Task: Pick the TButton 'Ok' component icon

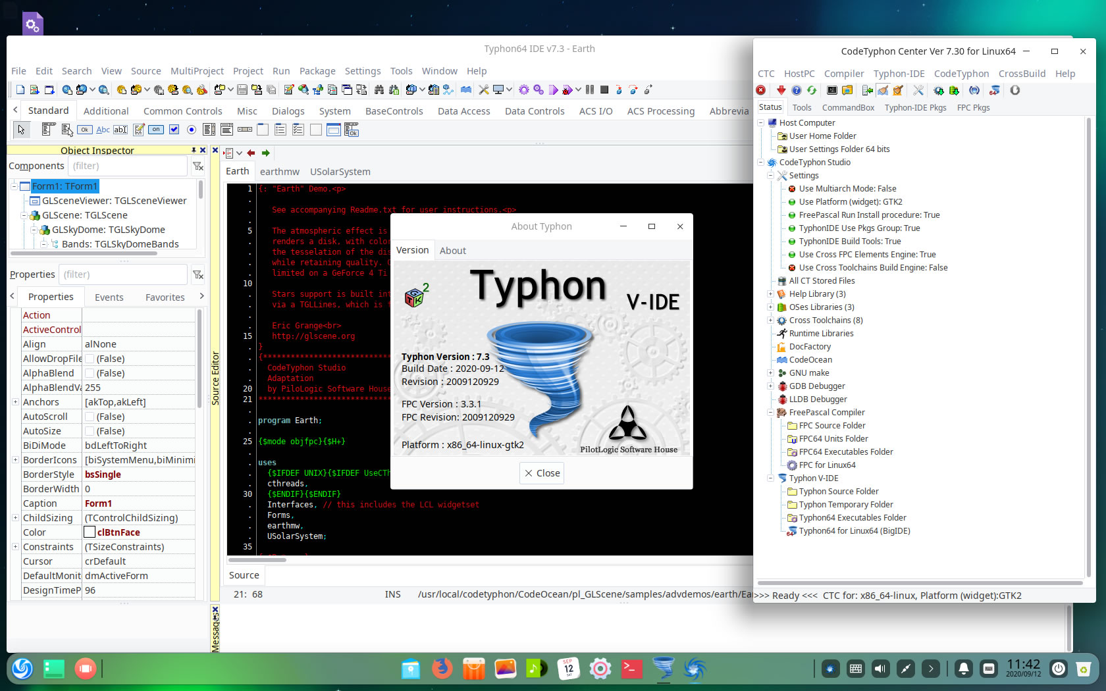Action: coord(85,130)
